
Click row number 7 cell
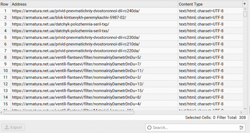click(5, 51)
